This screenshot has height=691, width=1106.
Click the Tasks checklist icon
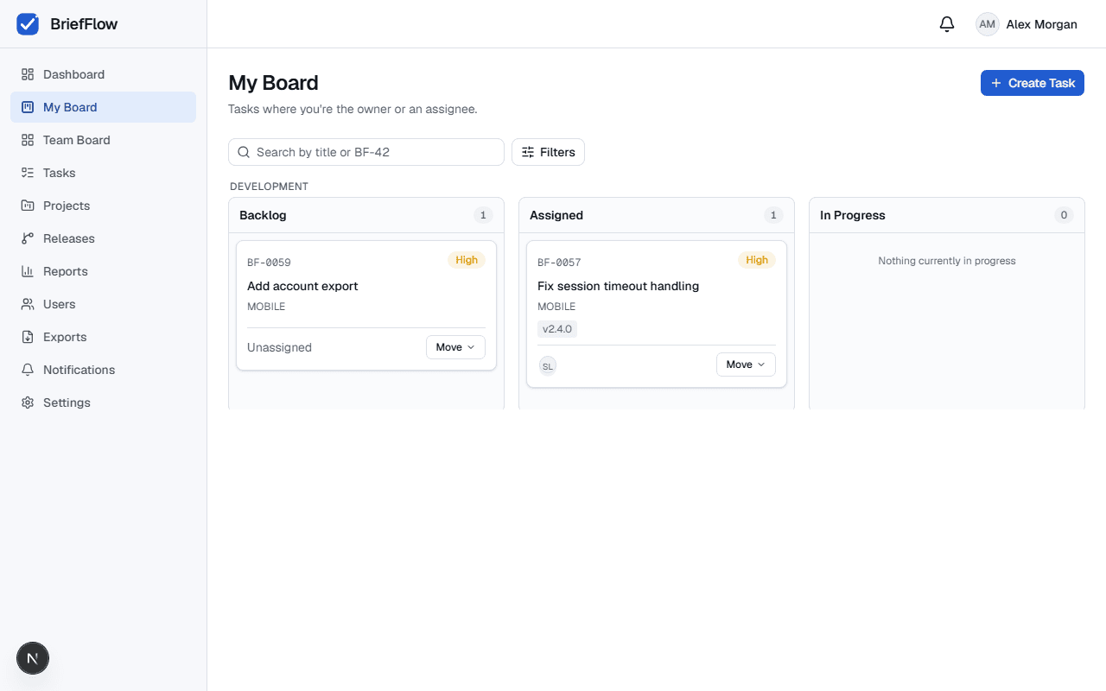point(28,173)
